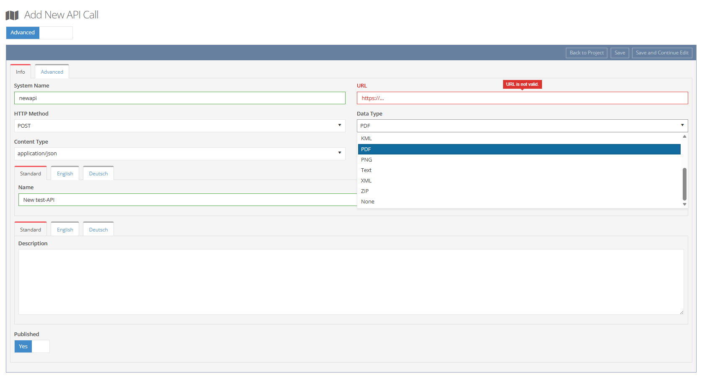Select Deutsch tab above Description field
This screenshot has height=378, width=702.
(98, 230)
